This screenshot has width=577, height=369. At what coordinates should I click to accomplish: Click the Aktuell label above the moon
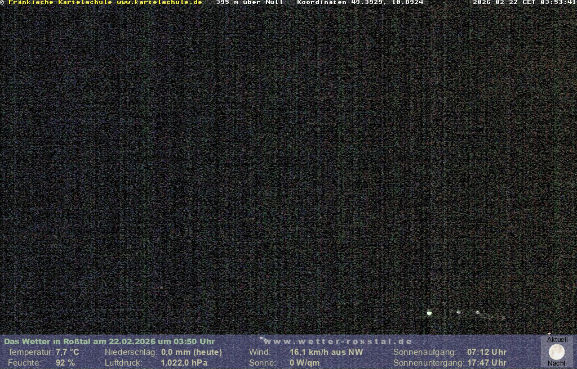557,340
